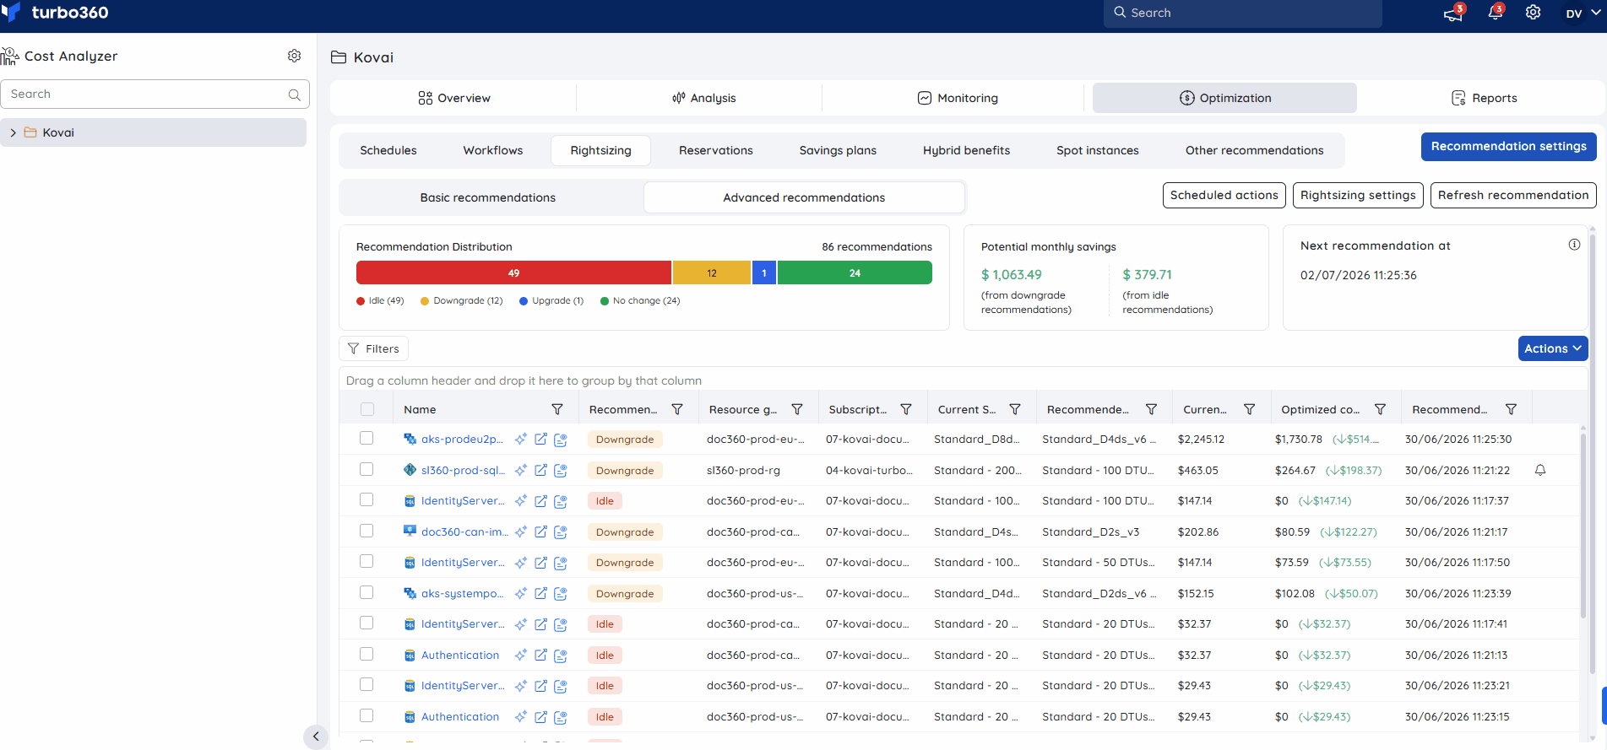This screenshot has width=1607, height=750.
Task: Open the notifications bell in top bar
Action: [x=1495, y=13]
